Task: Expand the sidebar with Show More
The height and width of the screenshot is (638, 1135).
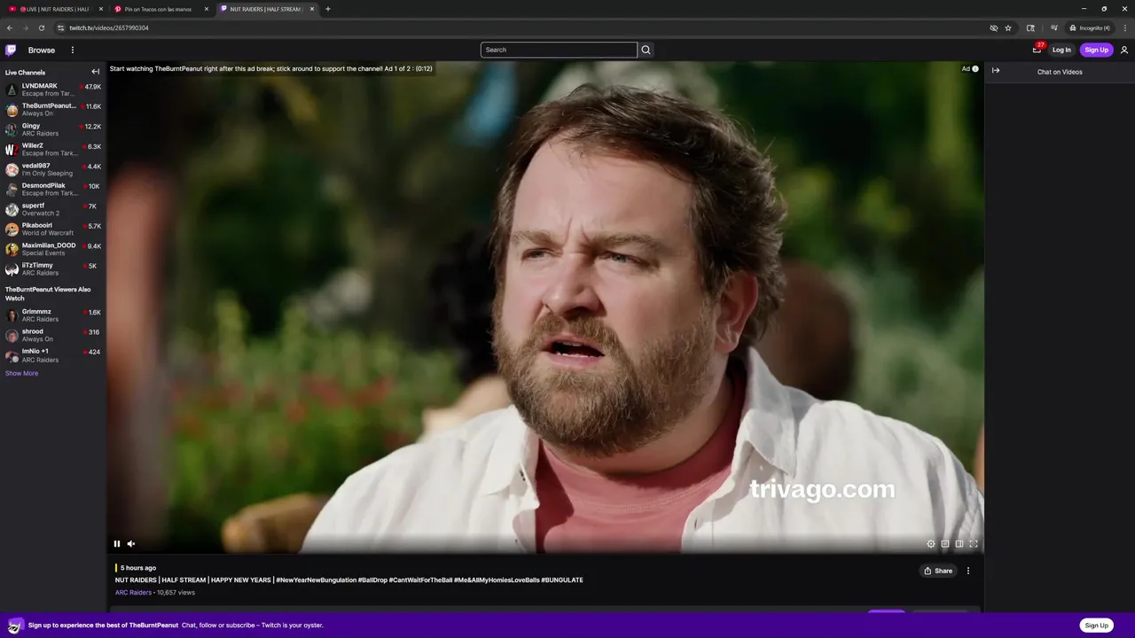Action: coord(21,373)
